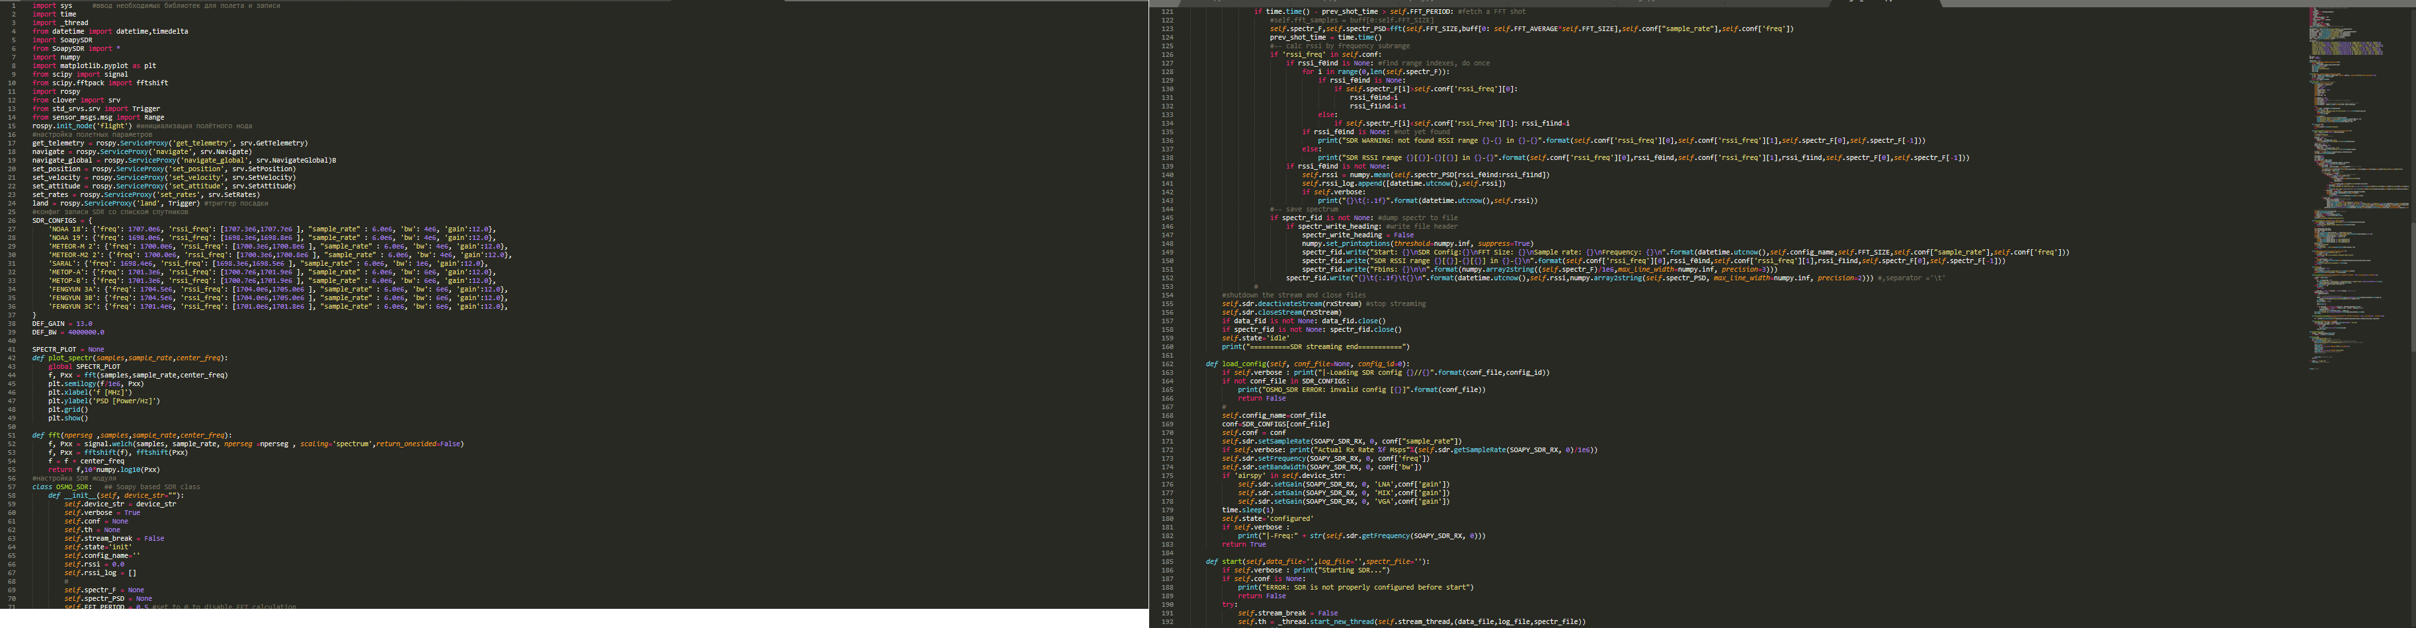Click the minimap in the right editor pane
This screenshot has height=628, width=2416.
point(2354,188)
